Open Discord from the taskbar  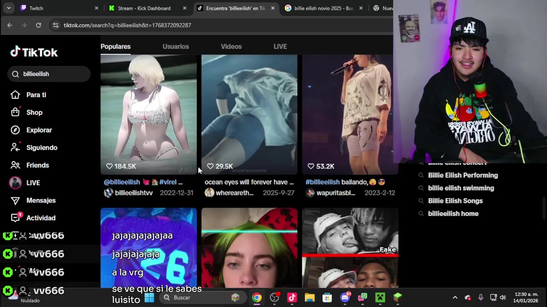pos(345,298)
